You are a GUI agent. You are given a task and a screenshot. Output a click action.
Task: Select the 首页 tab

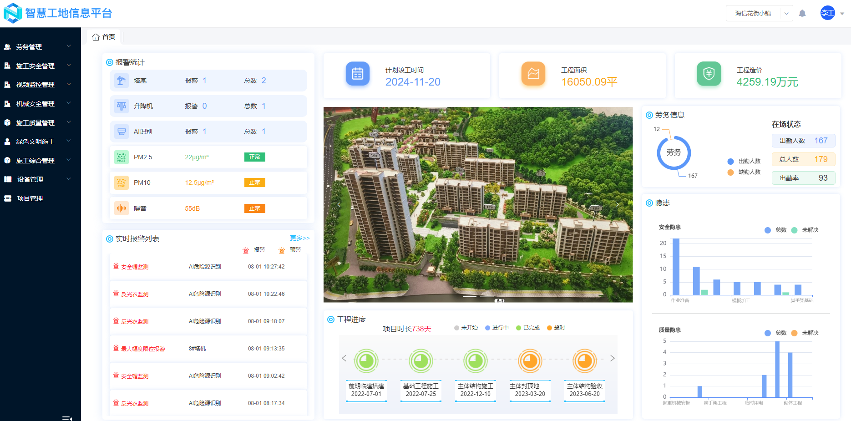click(104, 37)
